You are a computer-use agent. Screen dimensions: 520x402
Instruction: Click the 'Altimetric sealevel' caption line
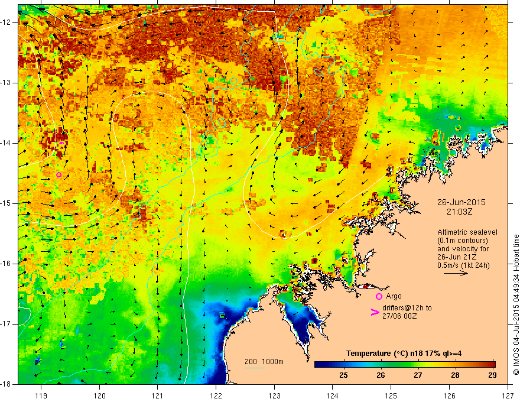point(467,232)
